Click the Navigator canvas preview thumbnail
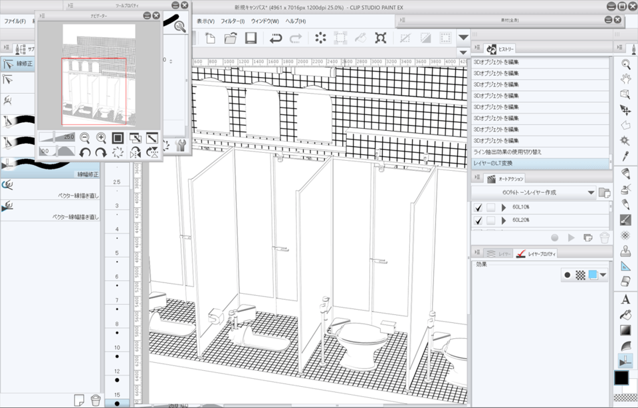638x408 pixels. pos(98,74)
